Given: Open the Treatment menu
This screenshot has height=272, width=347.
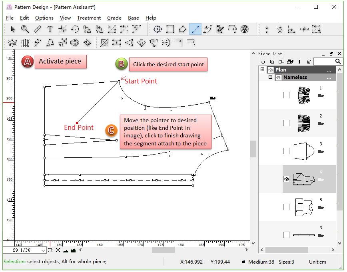Looking at the screenshot, I should [x=89, y=18].
